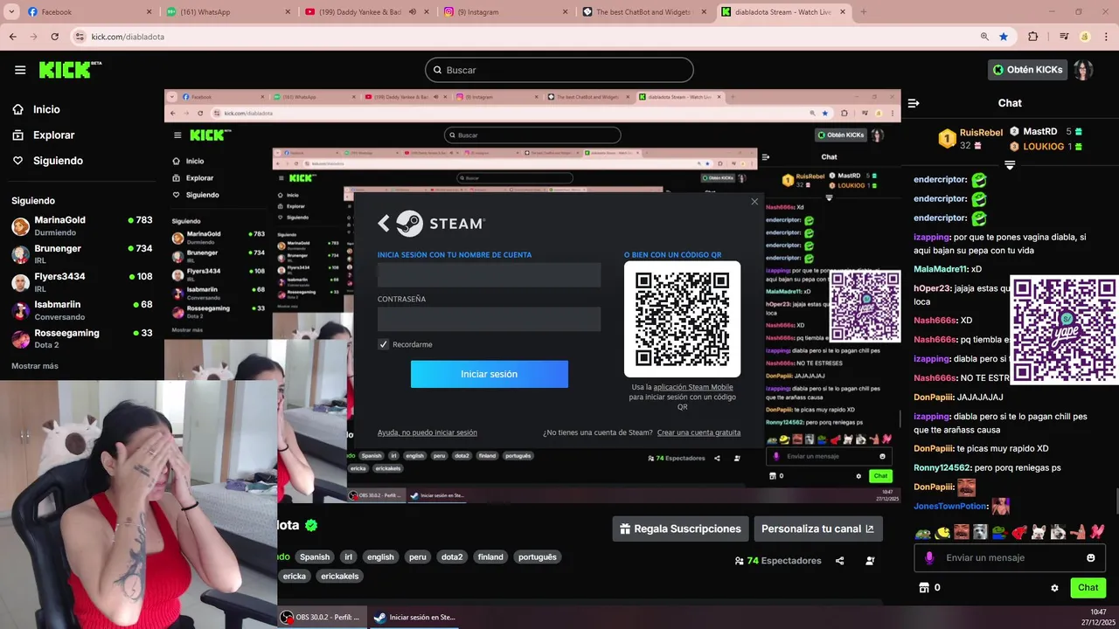
Task: Pick the Patrick pointing hand emote
Action: [x=1077, y=531]
